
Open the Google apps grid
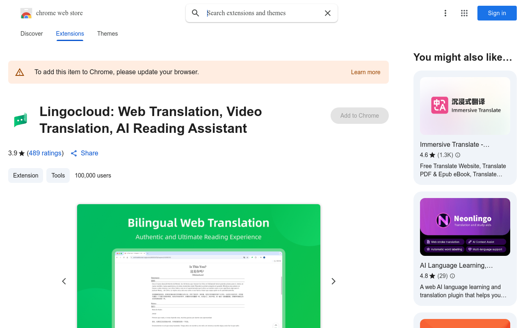coord(464,13)
